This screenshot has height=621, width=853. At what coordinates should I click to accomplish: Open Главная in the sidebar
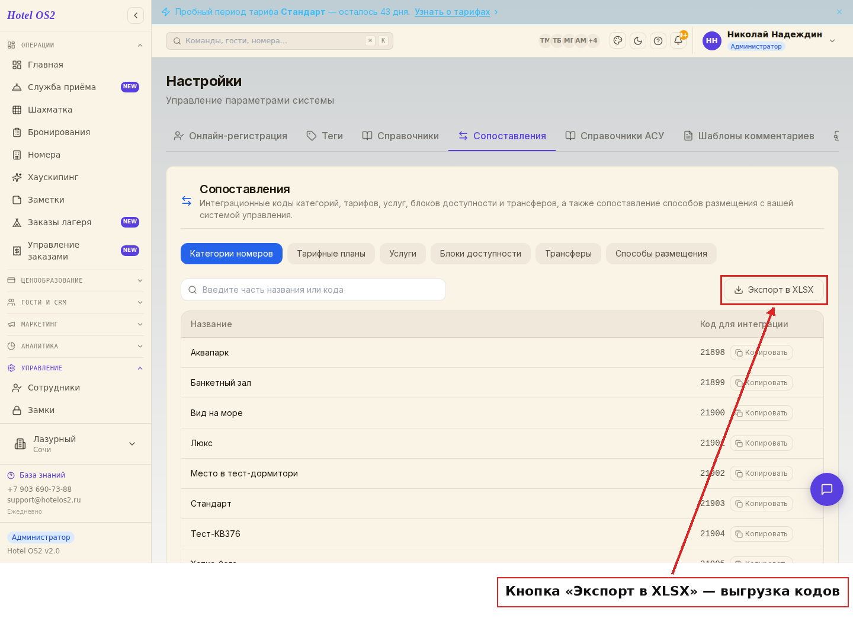pyautogui.click(x=75, y=65)
